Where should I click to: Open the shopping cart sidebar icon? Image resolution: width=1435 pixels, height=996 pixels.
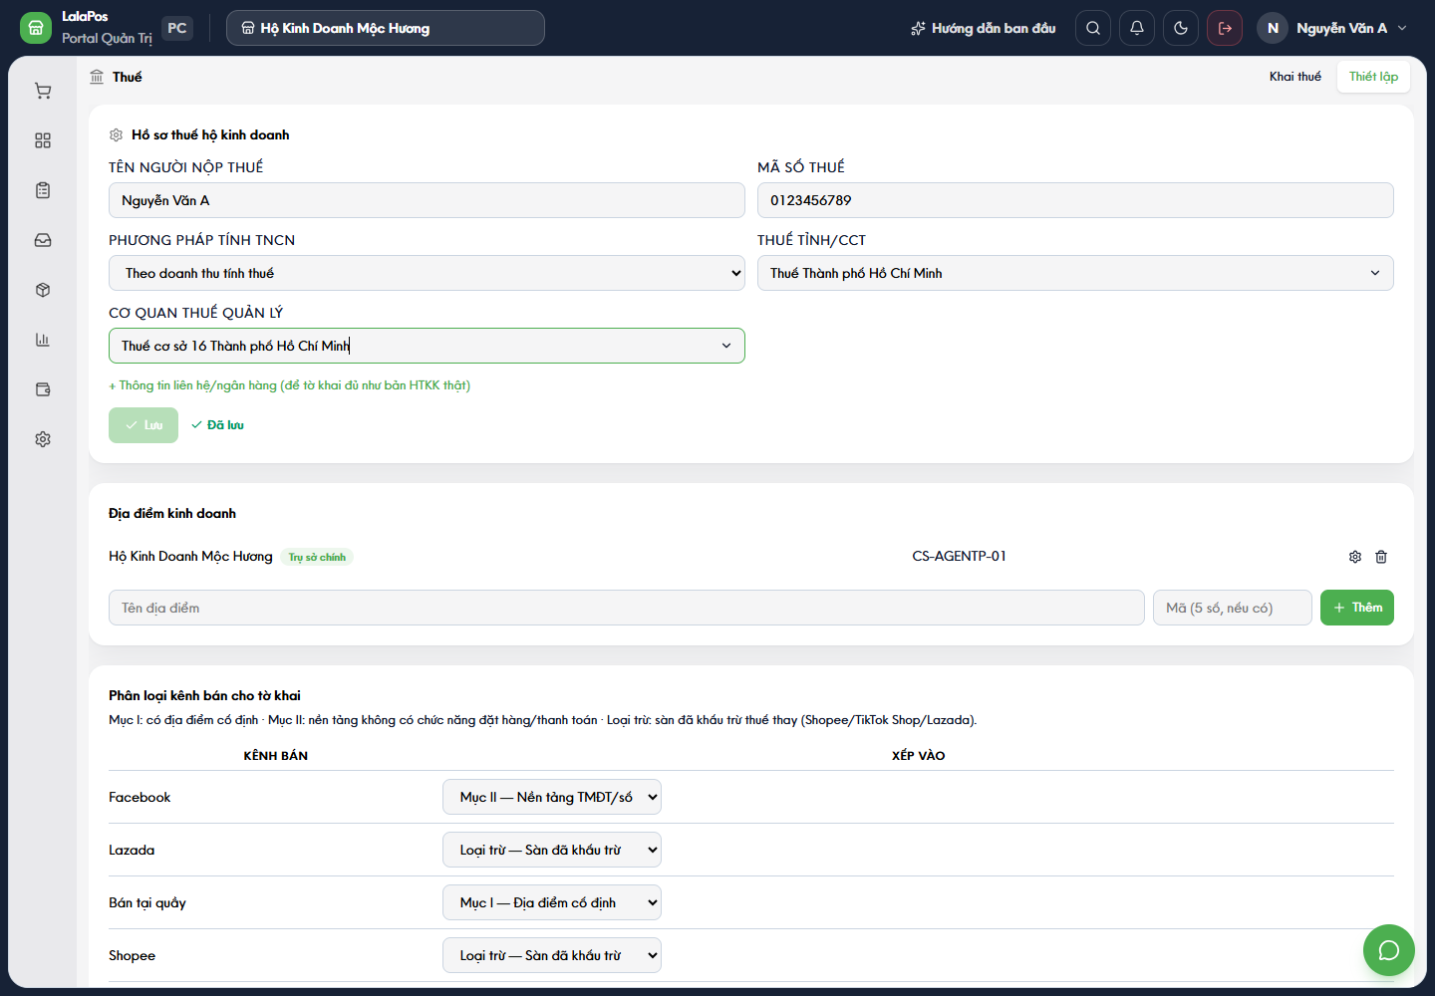[43, 91]
